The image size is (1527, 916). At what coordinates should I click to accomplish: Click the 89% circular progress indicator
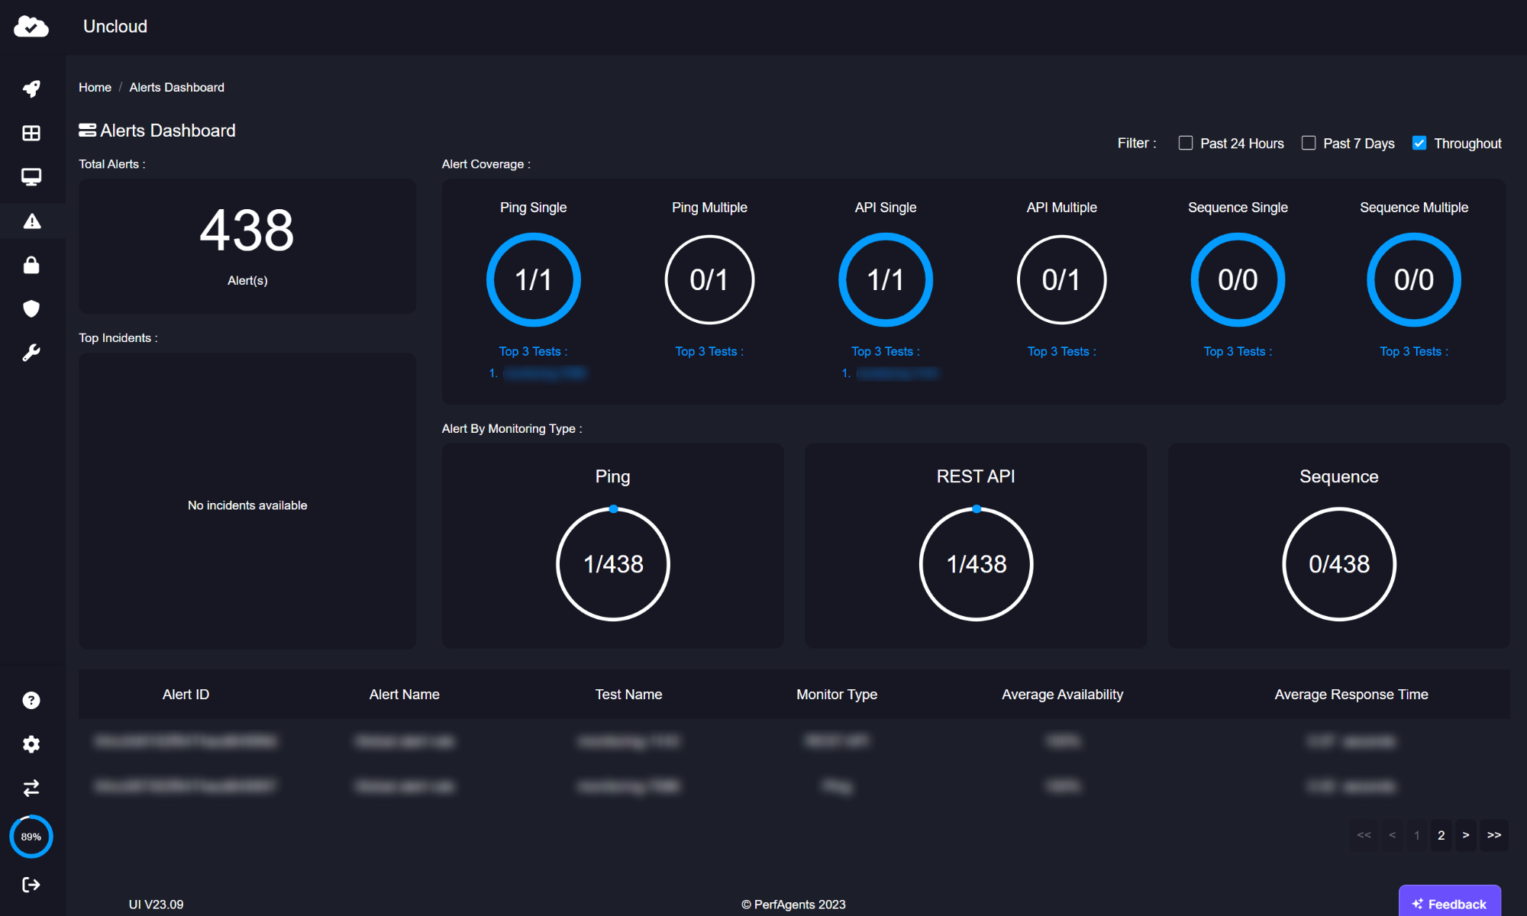click(31, 837)
